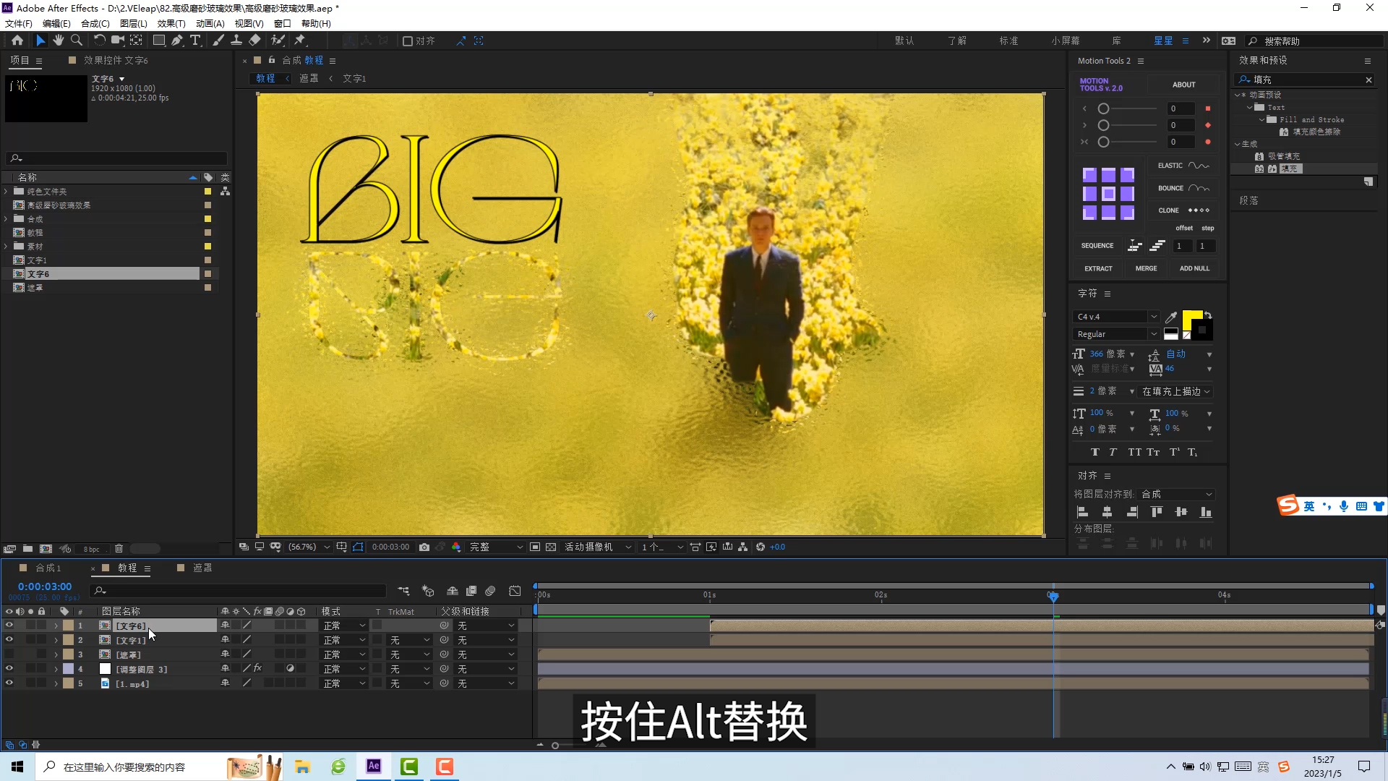Enable motion blur switch in timeline header
1388x781 pixels.
[x=490, y=591]
